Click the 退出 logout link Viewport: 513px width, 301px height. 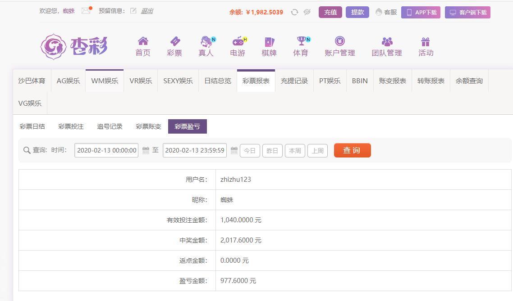(x=147, y=11)
